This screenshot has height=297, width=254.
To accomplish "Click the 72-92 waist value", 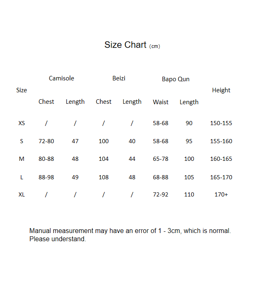I will click(160, 194).
